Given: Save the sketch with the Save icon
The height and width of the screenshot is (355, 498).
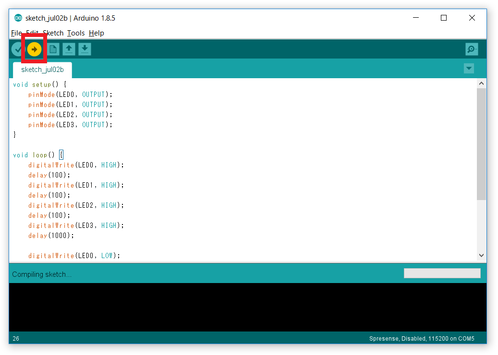Looking at the screenshot, I should tap(85, 49).
